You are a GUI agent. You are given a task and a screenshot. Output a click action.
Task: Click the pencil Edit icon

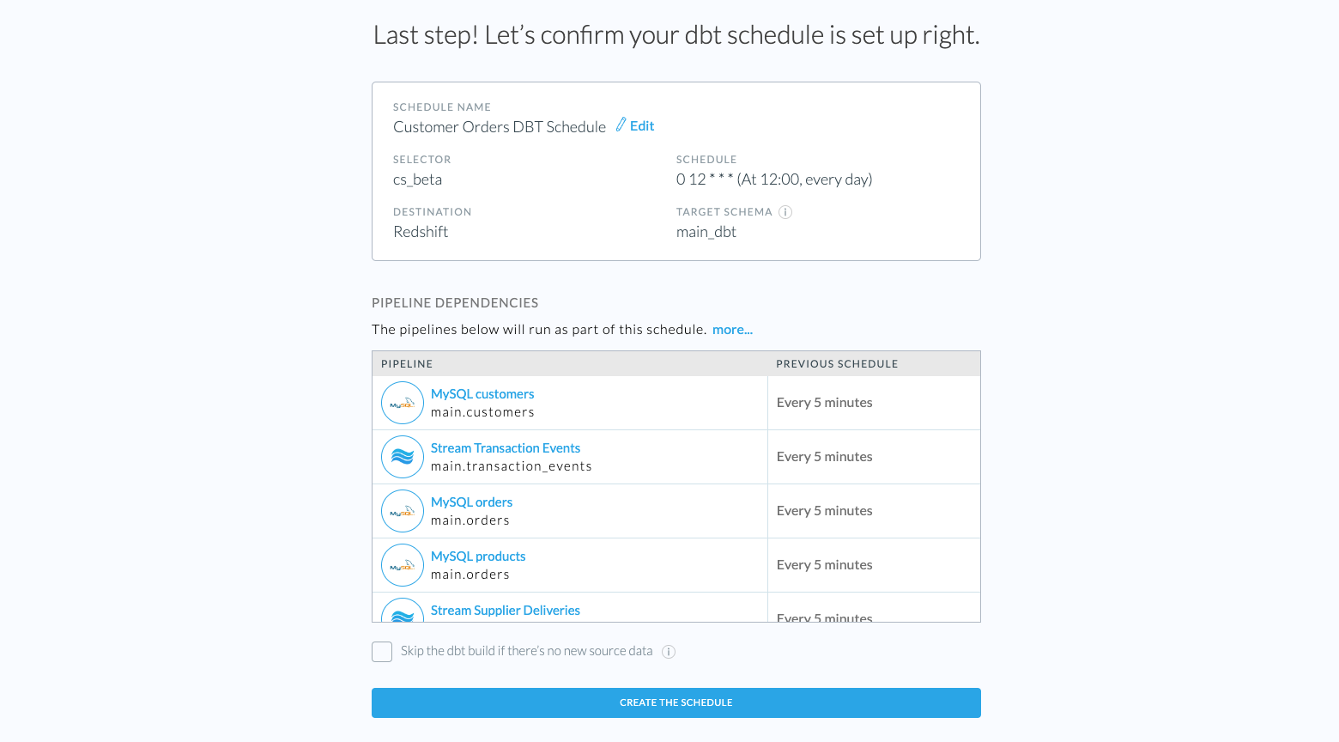[621, 125]
